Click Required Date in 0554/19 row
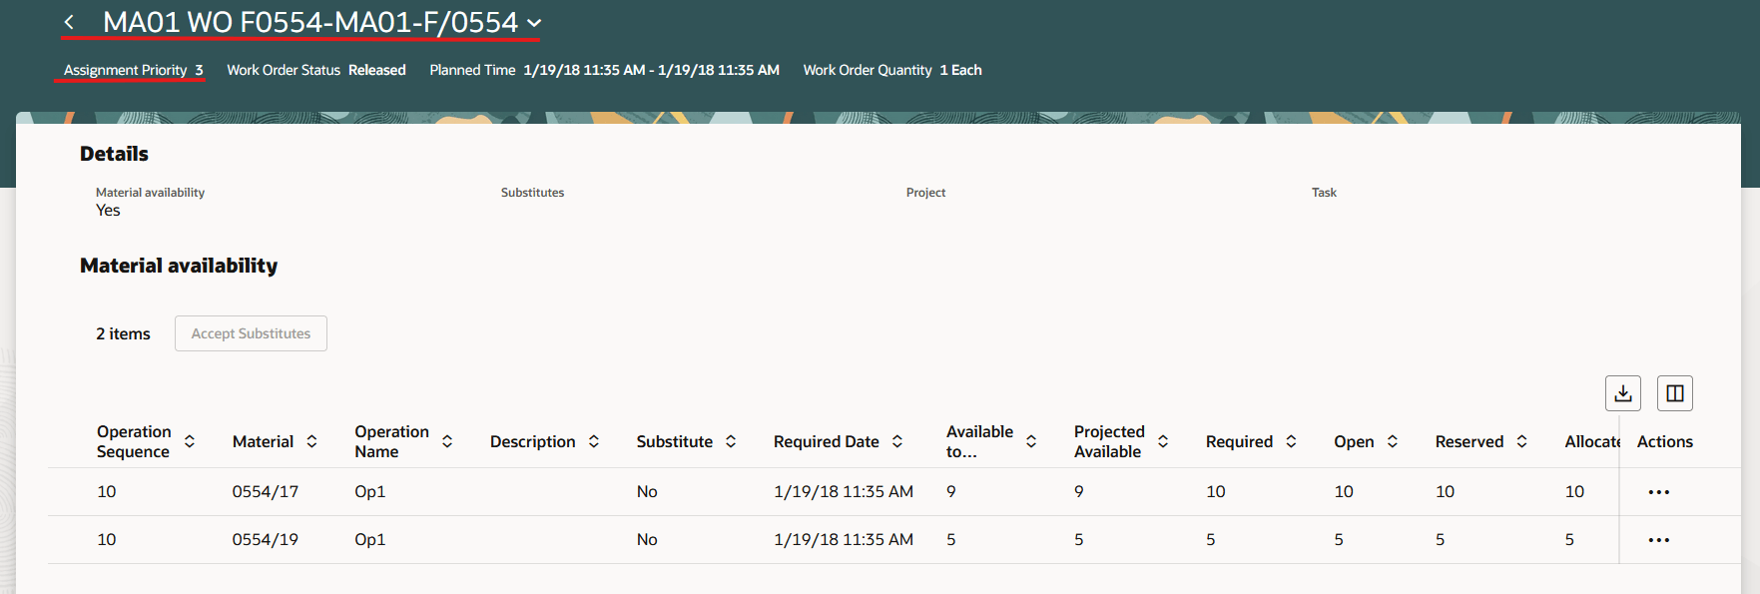 (844, 539)
